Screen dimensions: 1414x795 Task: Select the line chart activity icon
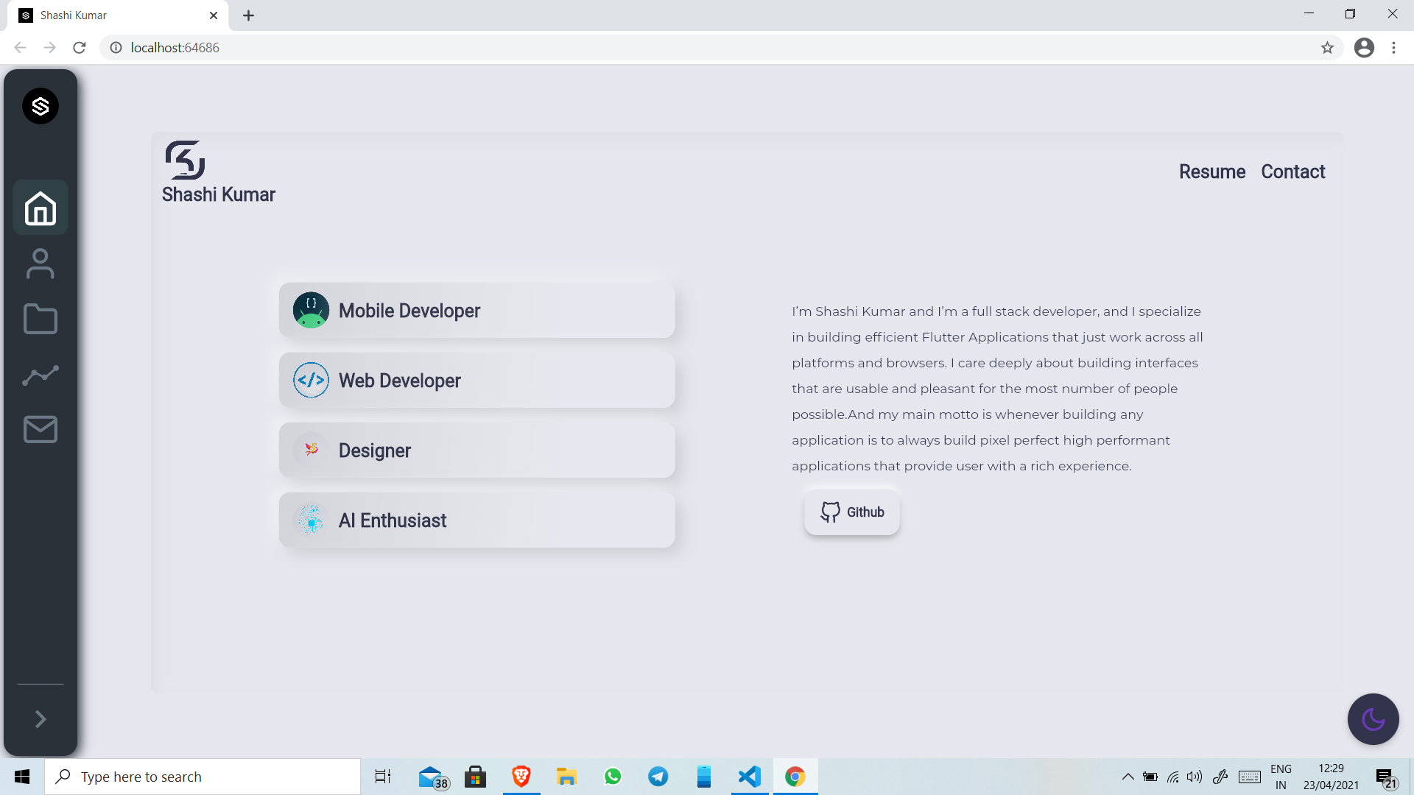[x=41, y=375]
